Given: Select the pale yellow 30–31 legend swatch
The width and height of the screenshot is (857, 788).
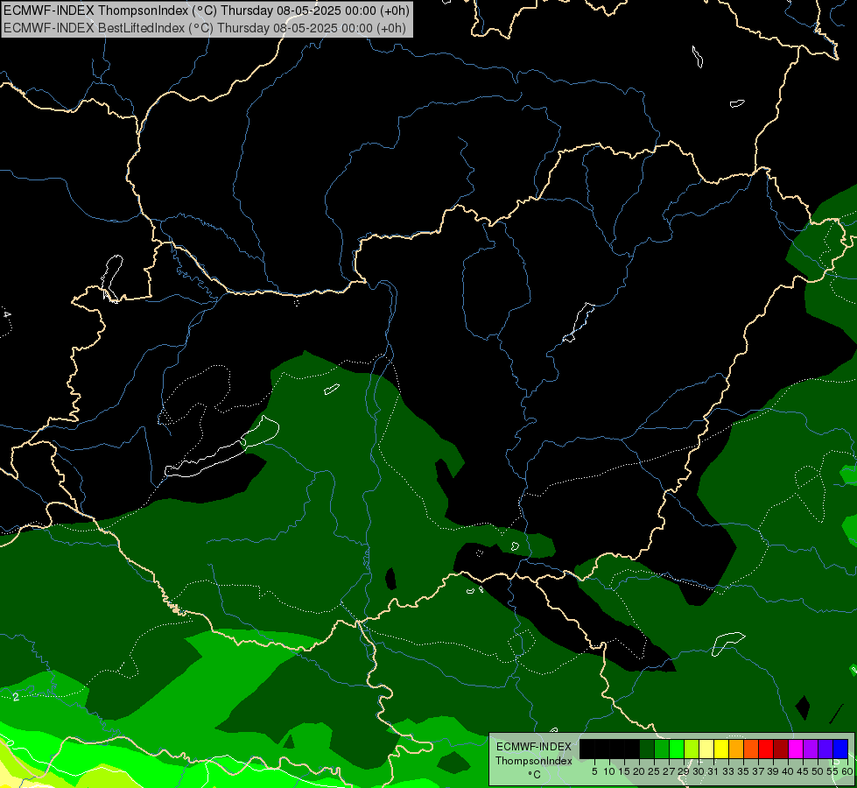Looking at the screenshot, I should click(706, 749).
